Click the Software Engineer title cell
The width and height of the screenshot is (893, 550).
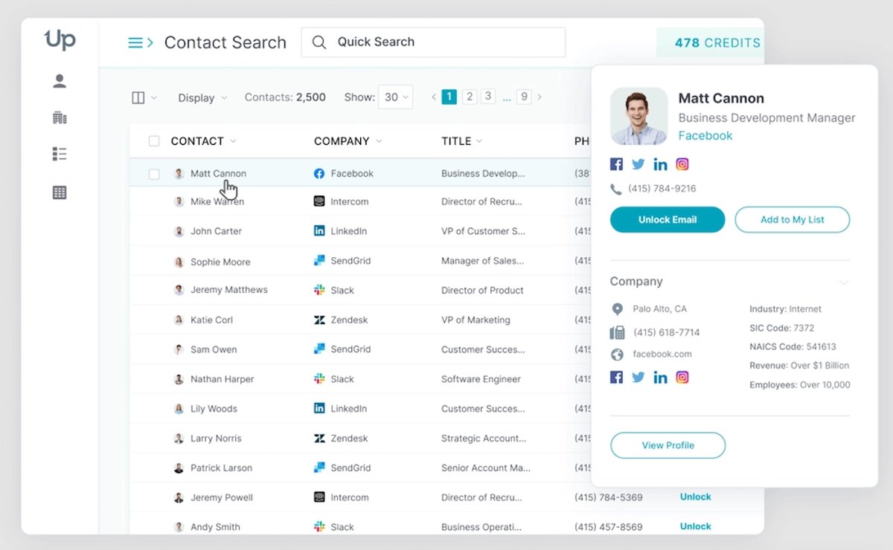point(481,379)
